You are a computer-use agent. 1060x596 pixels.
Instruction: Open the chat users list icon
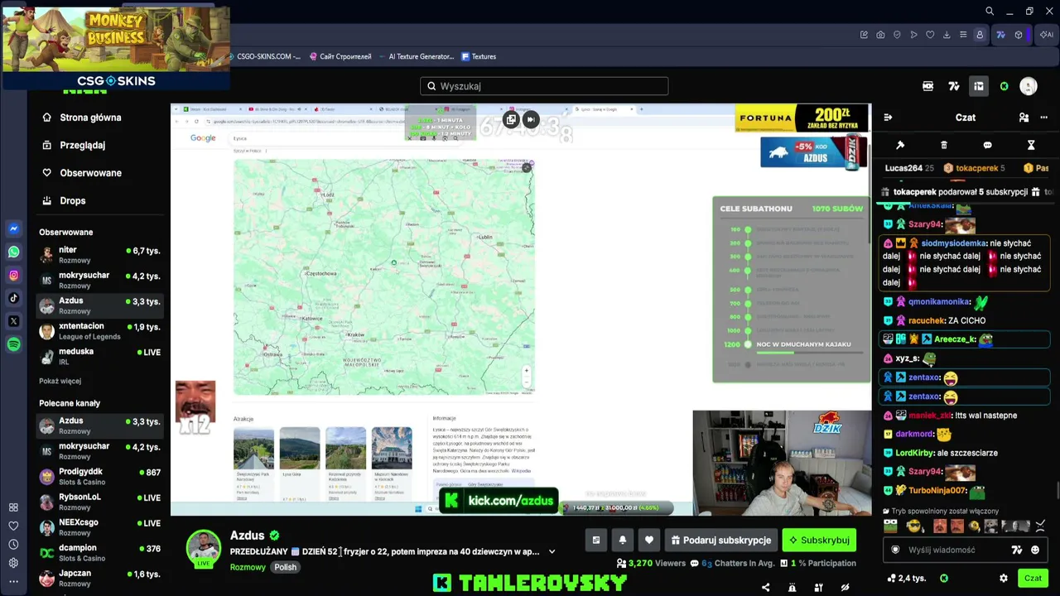pos(1024,118)
